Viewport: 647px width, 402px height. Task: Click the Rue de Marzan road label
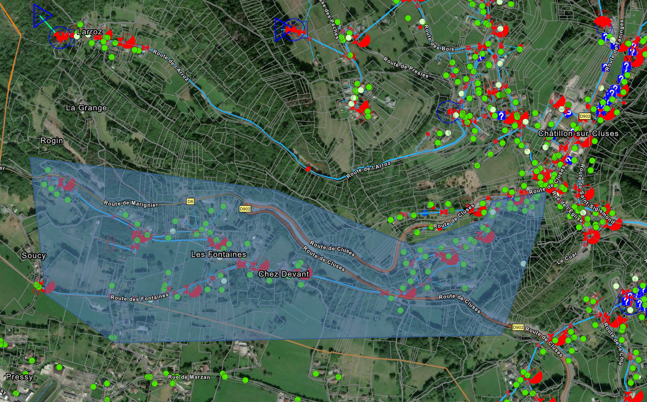[x=189, y=377]
